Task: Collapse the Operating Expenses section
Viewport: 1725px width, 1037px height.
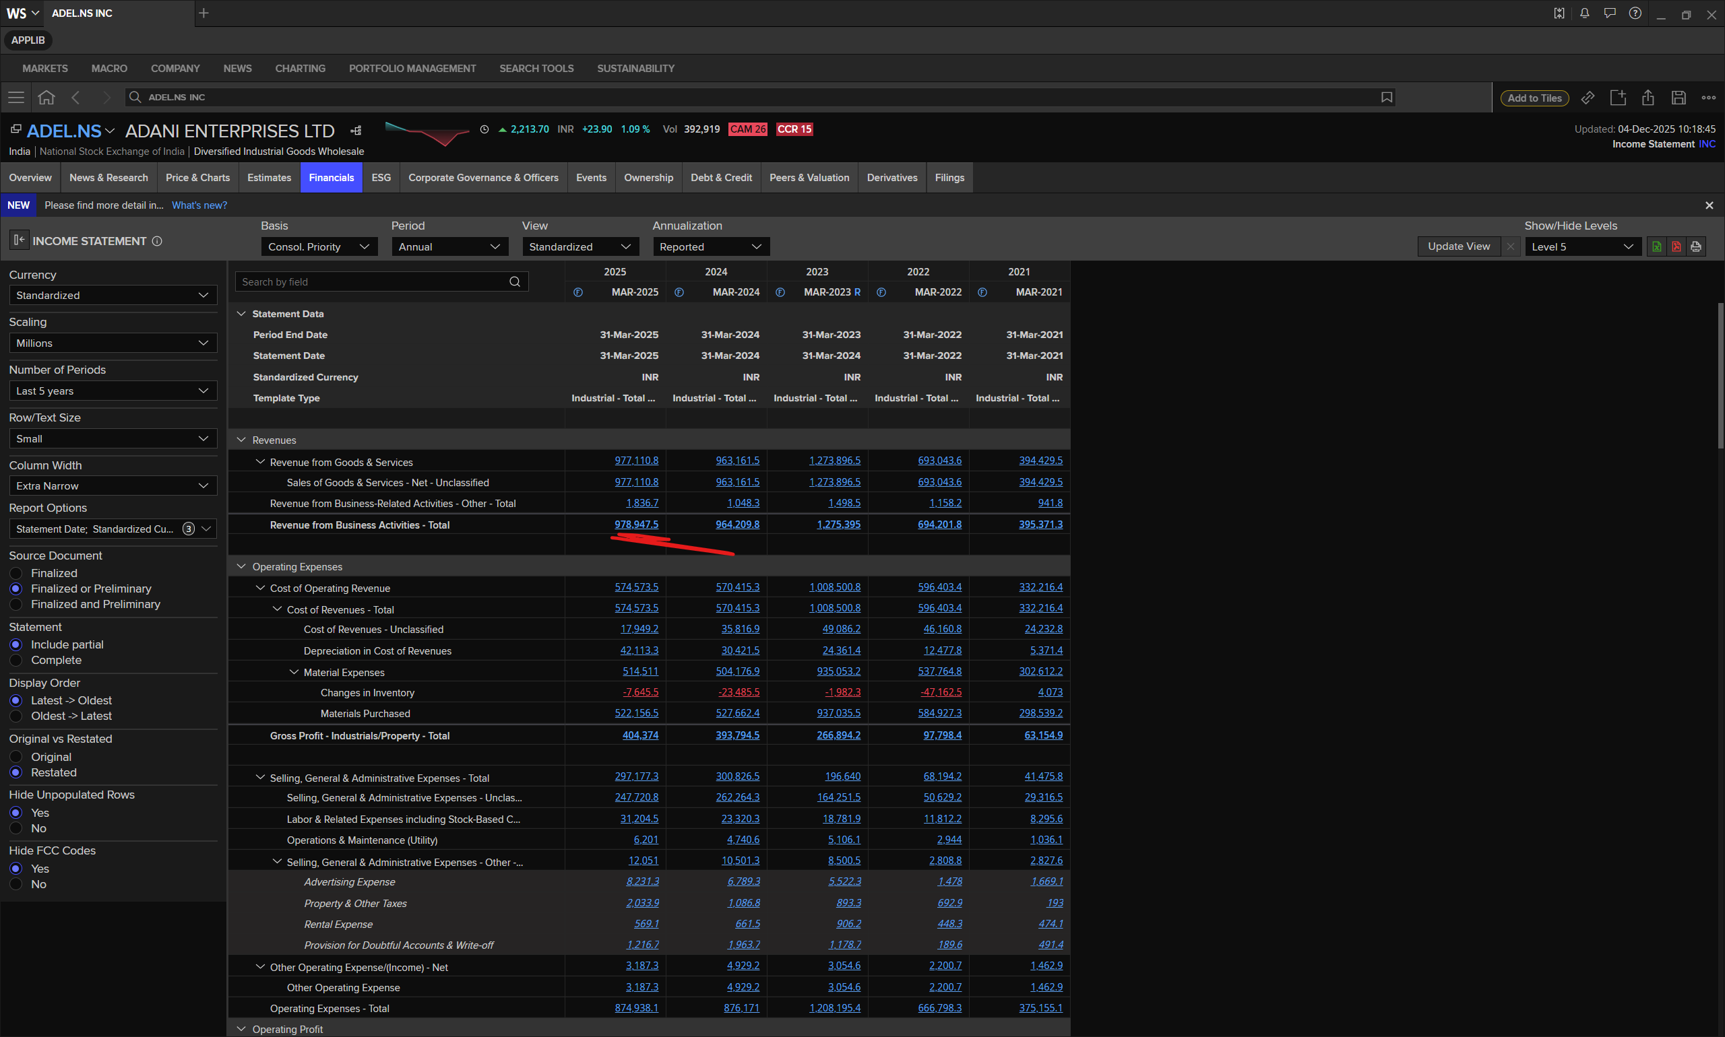Action: (241, 567)
